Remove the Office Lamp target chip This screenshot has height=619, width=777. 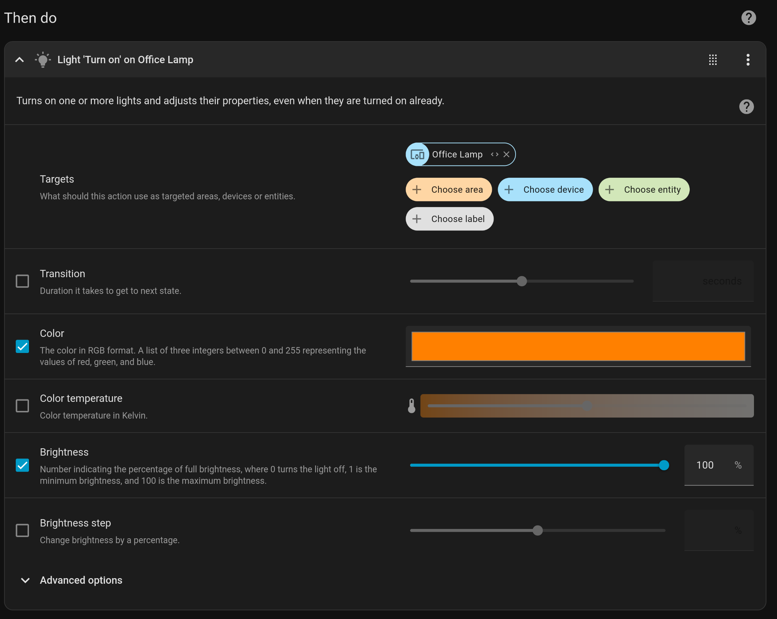pos(506,155)
